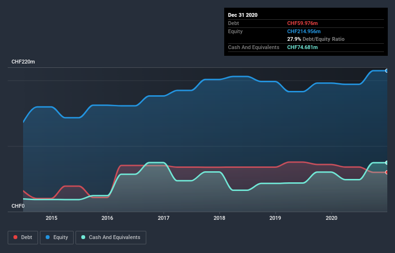Click the Cash end-point marker on chart
This screenshot has width=395, height=253.
[387, 163]
